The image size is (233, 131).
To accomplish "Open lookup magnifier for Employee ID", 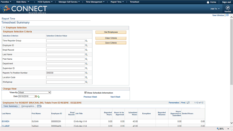I will tap(86, 45).
